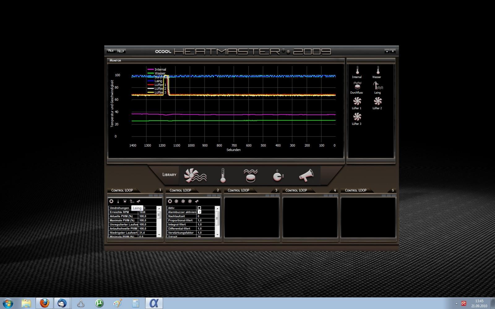Select the Lüfter 1 fan icon
The width and height of the screenshot is (495, 309).
point(357,101)
